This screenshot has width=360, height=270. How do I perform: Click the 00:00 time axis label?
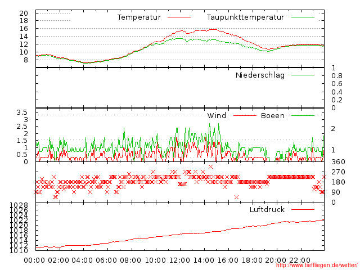34,260
